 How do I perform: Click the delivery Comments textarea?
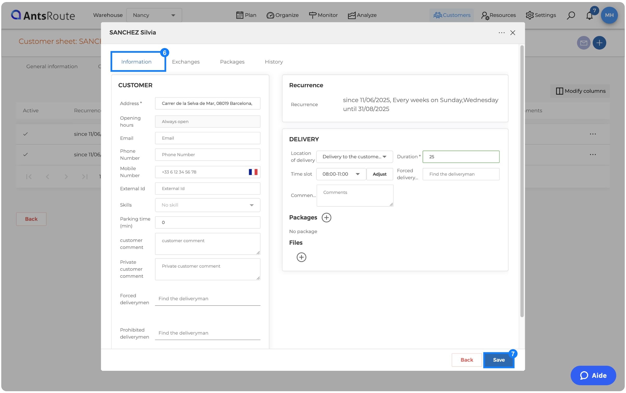point(355,195)
